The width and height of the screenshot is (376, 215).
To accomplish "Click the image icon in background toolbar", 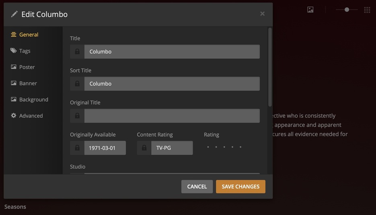I will (x=310, y=10).
